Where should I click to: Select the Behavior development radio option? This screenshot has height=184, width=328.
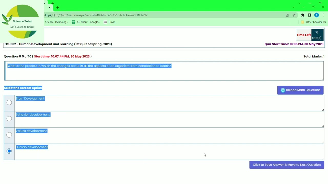9,119
